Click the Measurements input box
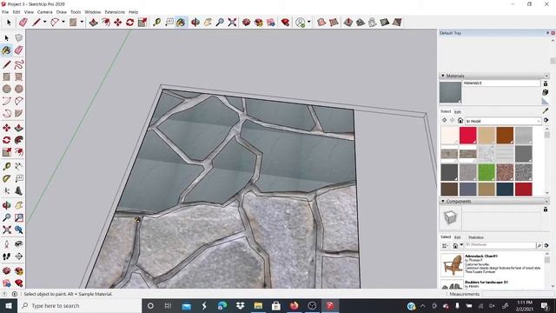 (x=518, y=294)
